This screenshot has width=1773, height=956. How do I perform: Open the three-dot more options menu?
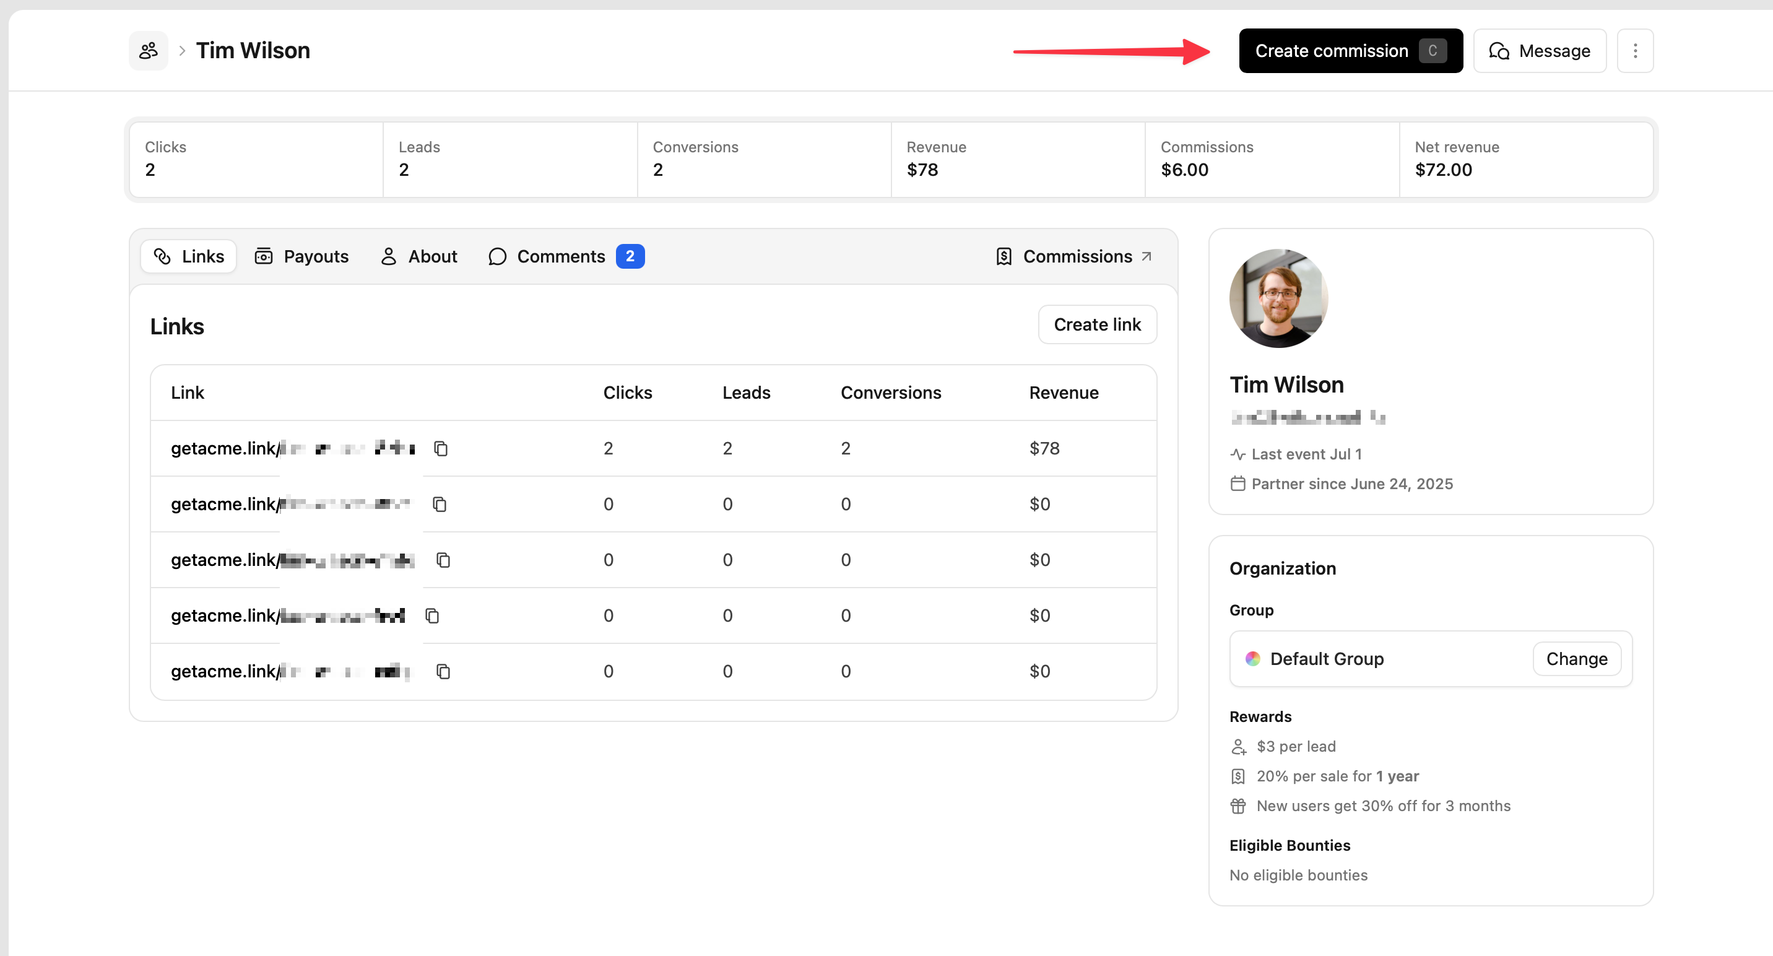tap(1635, 50)
